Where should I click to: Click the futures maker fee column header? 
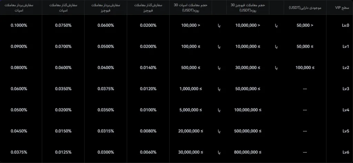(x=148, y=7)
